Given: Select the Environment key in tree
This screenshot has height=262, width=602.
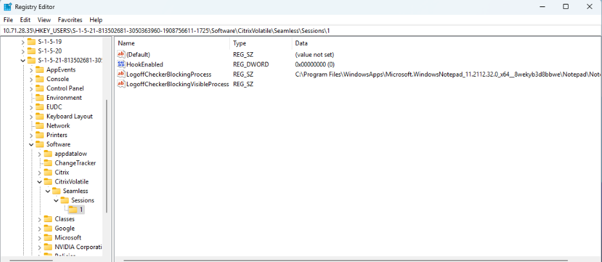Looking at the screenshot, I should 64,98.
